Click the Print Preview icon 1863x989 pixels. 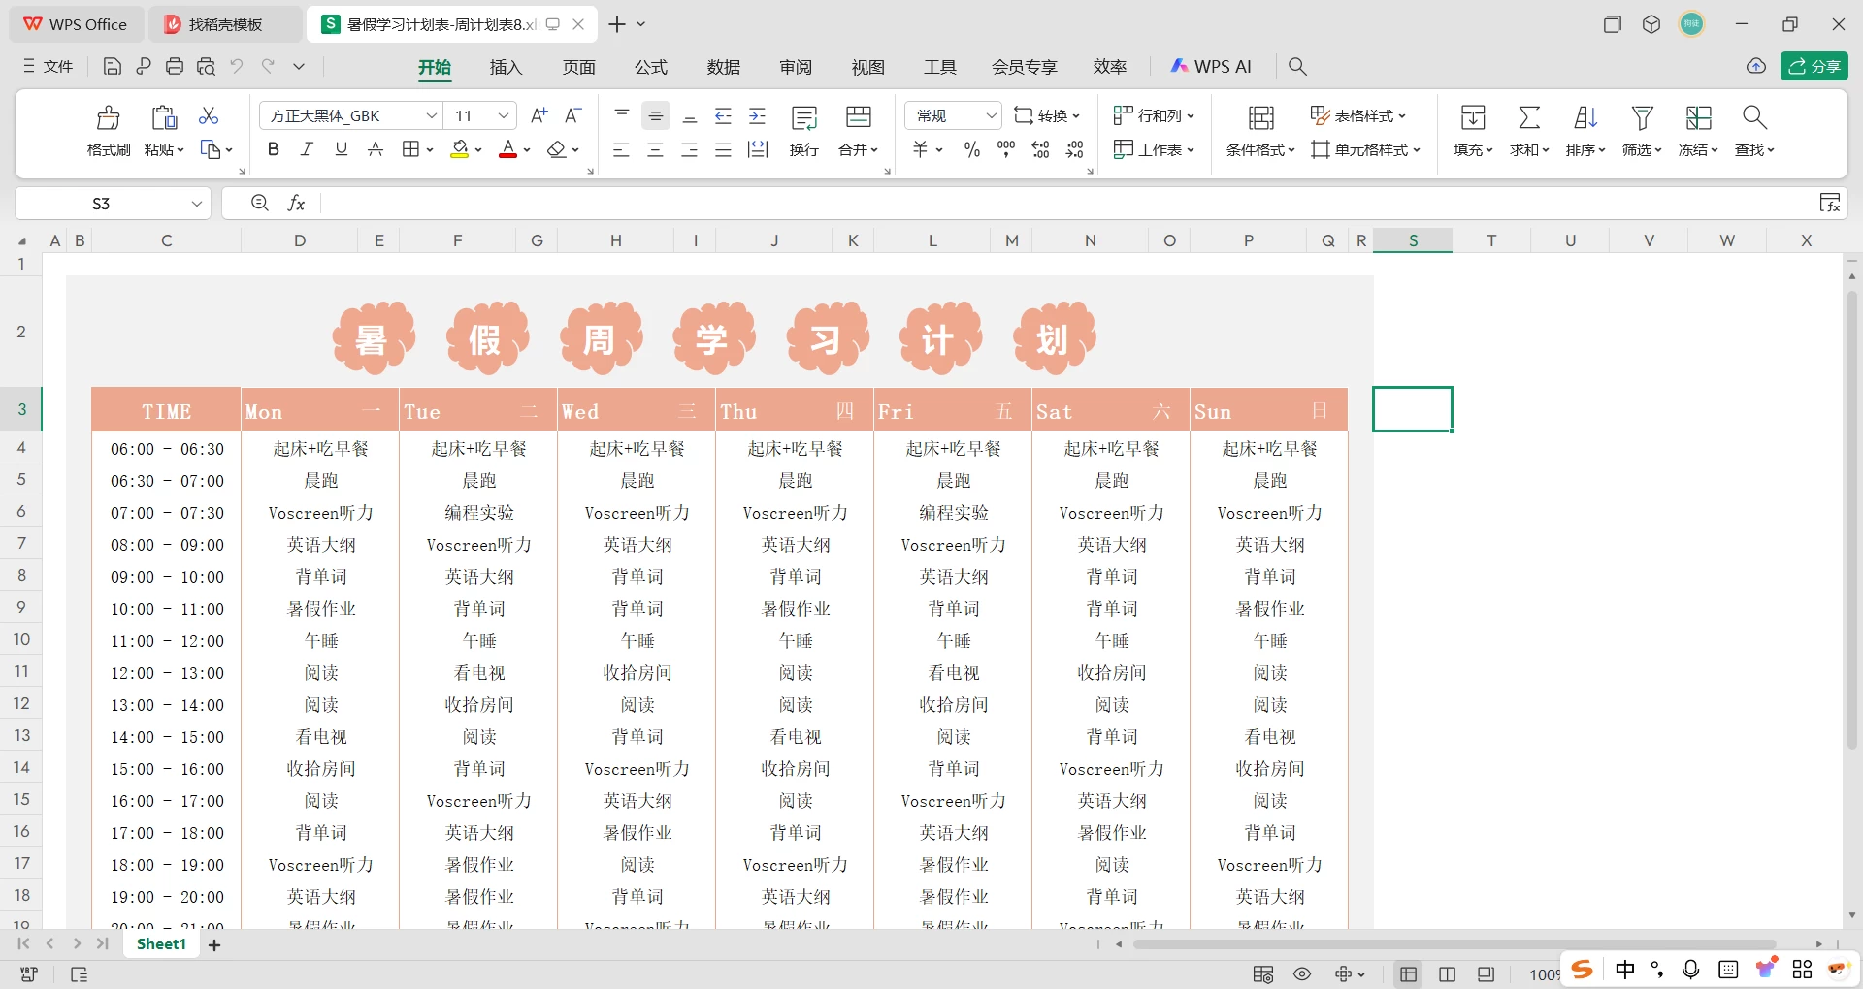[206, 66]
